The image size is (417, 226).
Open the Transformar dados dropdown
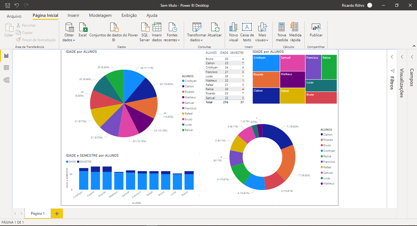pos(196,40)
